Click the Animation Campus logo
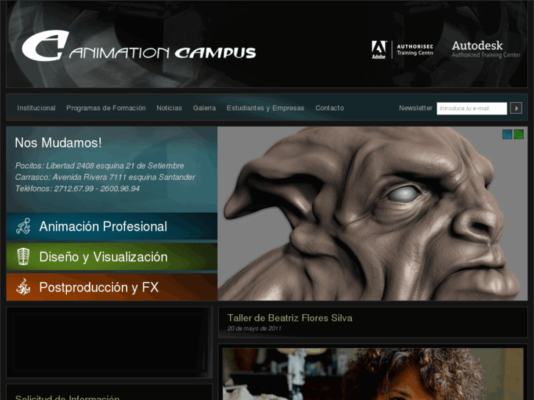Viewport: 534px width, 400px height. tap(139, 46)
